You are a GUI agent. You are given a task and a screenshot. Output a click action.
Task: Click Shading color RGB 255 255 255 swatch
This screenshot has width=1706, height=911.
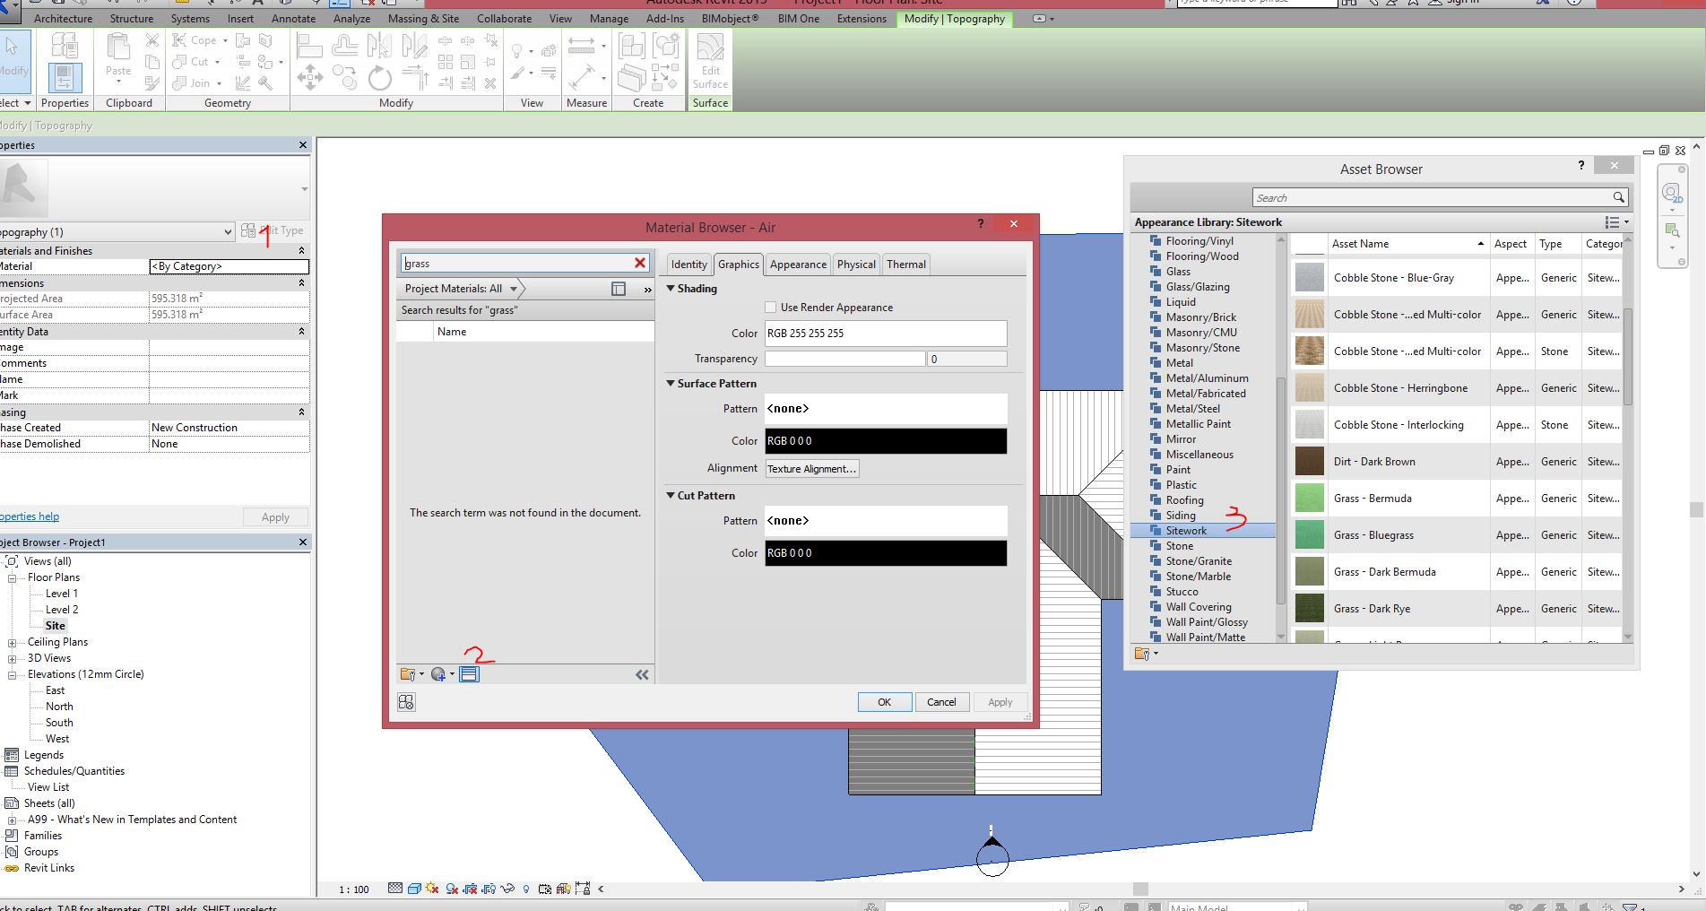[x=886, y=334]
